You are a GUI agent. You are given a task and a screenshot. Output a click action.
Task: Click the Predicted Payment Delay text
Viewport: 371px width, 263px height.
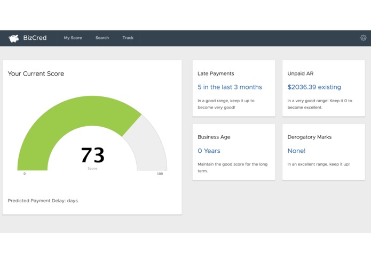[43, 201]
